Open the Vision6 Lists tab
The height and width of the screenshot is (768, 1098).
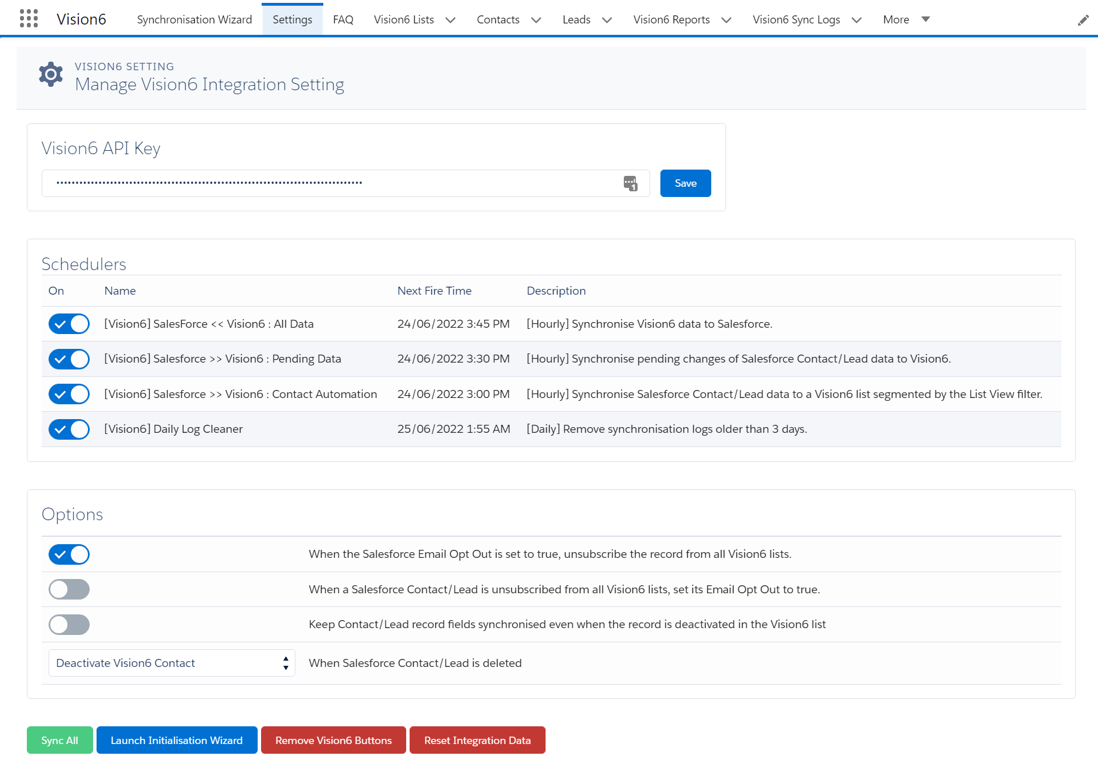point(404,19)
